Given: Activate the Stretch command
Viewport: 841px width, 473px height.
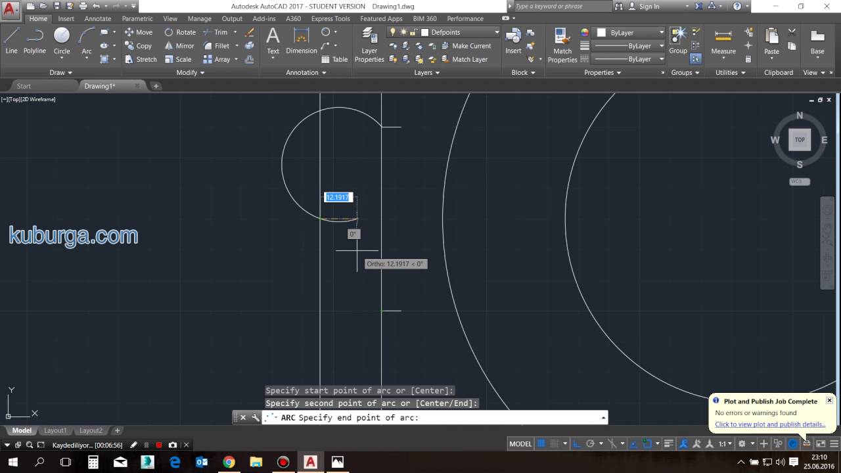Looking at the screenshot, I should tap(141, 59).
